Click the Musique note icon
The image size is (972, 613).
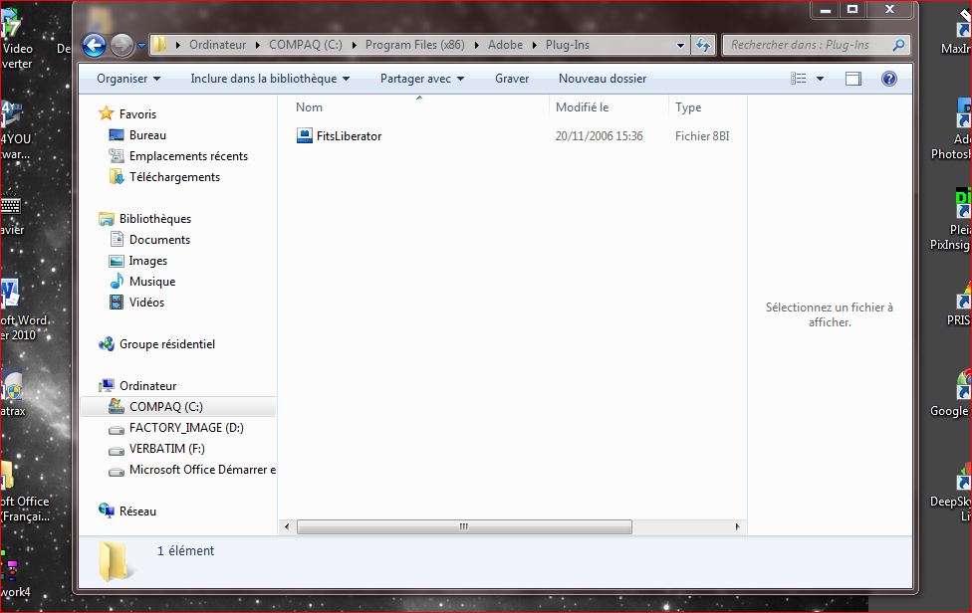click(117, 281)
